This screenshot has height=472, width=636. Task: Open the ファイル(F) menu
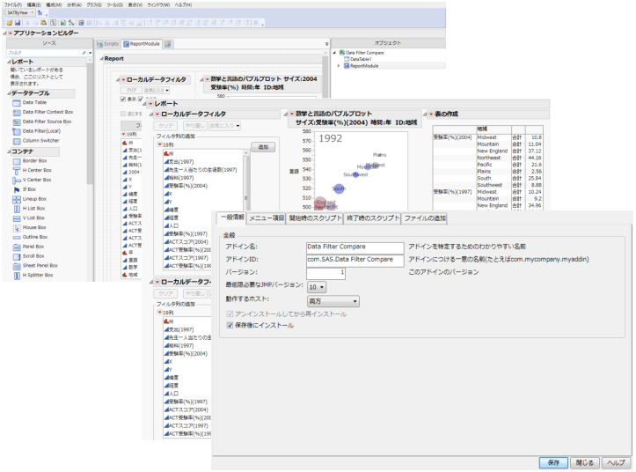13,5
